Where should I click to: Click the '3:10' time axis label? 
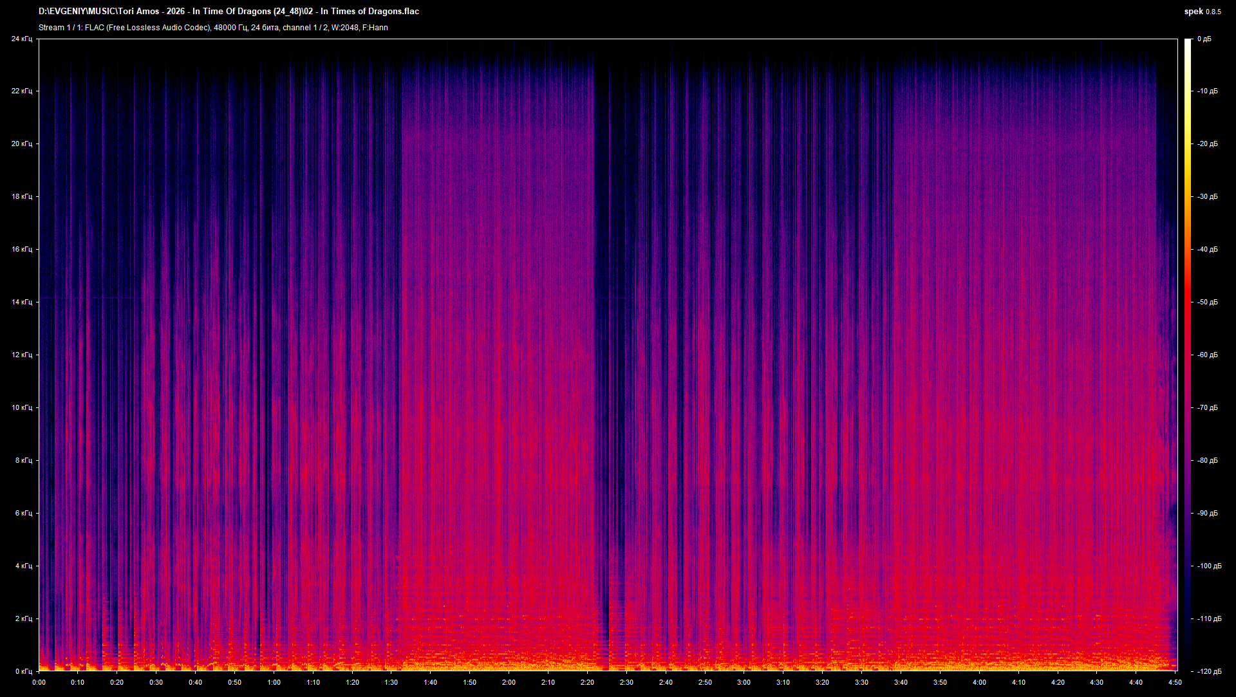pyautogui.click(x=783, y=683)
